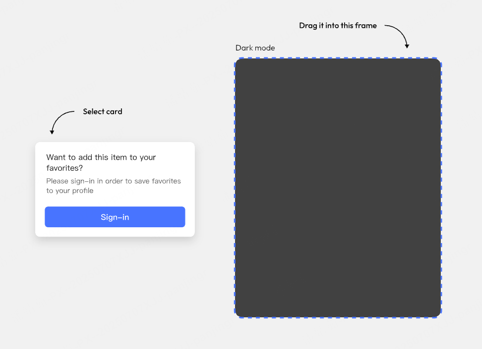The image size is (482, 349).
Task: Select the 'Dark mode' frame label
Action: (255, 48)
